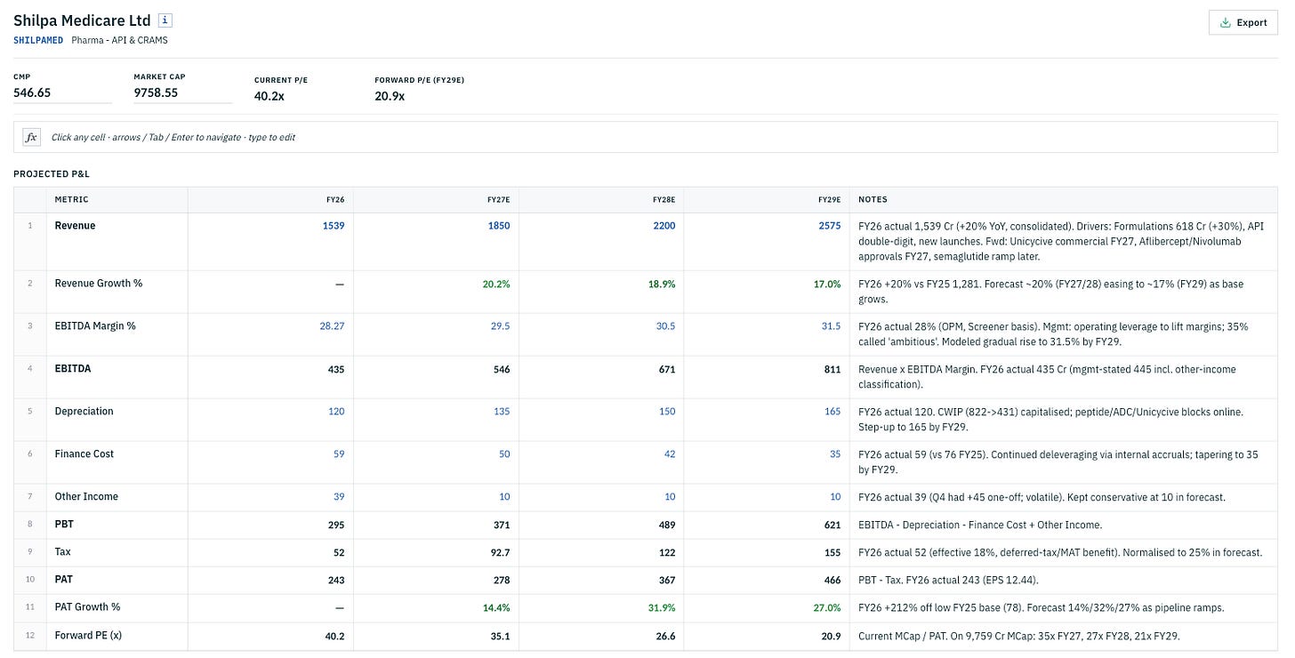The width and height of the screenshot is (1295, 658).
Task: Click row number 4 for EBITDA
Action: [30, 377]
